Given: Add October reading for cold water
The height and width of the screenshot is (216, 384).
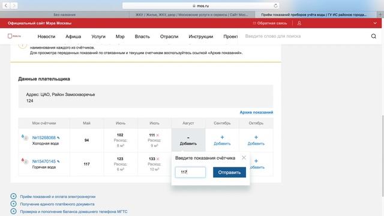Looking at the screenshot, I should click(x=256, y=140).
